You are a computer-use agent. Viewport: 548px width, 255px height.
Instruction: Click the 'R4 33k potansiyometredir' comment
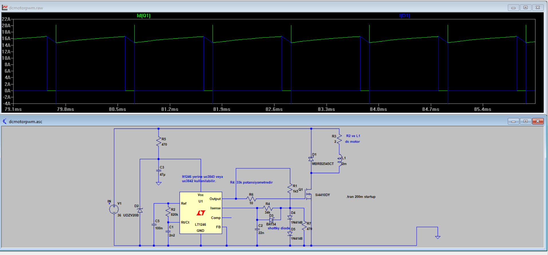coord(251,182)
